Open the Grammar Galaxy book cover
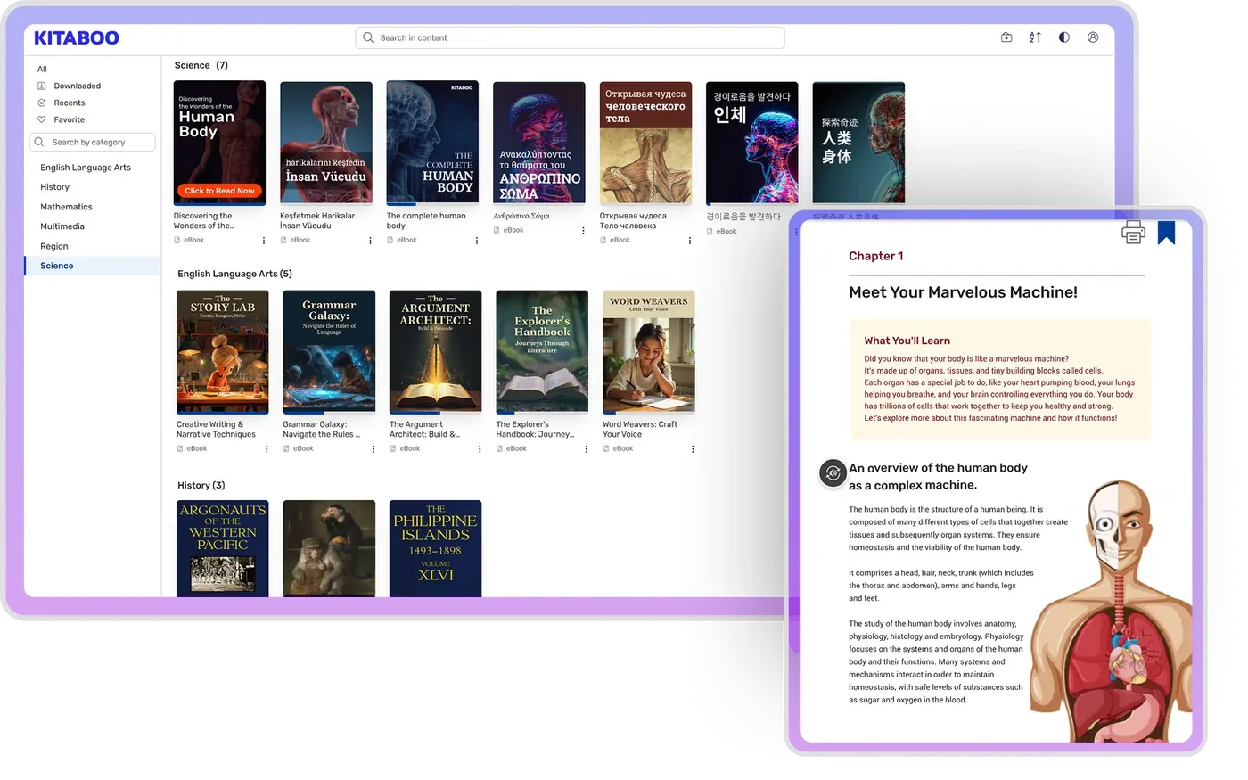This screenshot has height=780, width=1248. 329,352
